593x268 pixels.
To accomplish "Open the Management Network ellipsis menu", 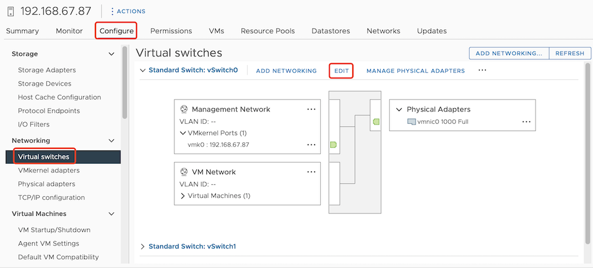I will point(311,109).
